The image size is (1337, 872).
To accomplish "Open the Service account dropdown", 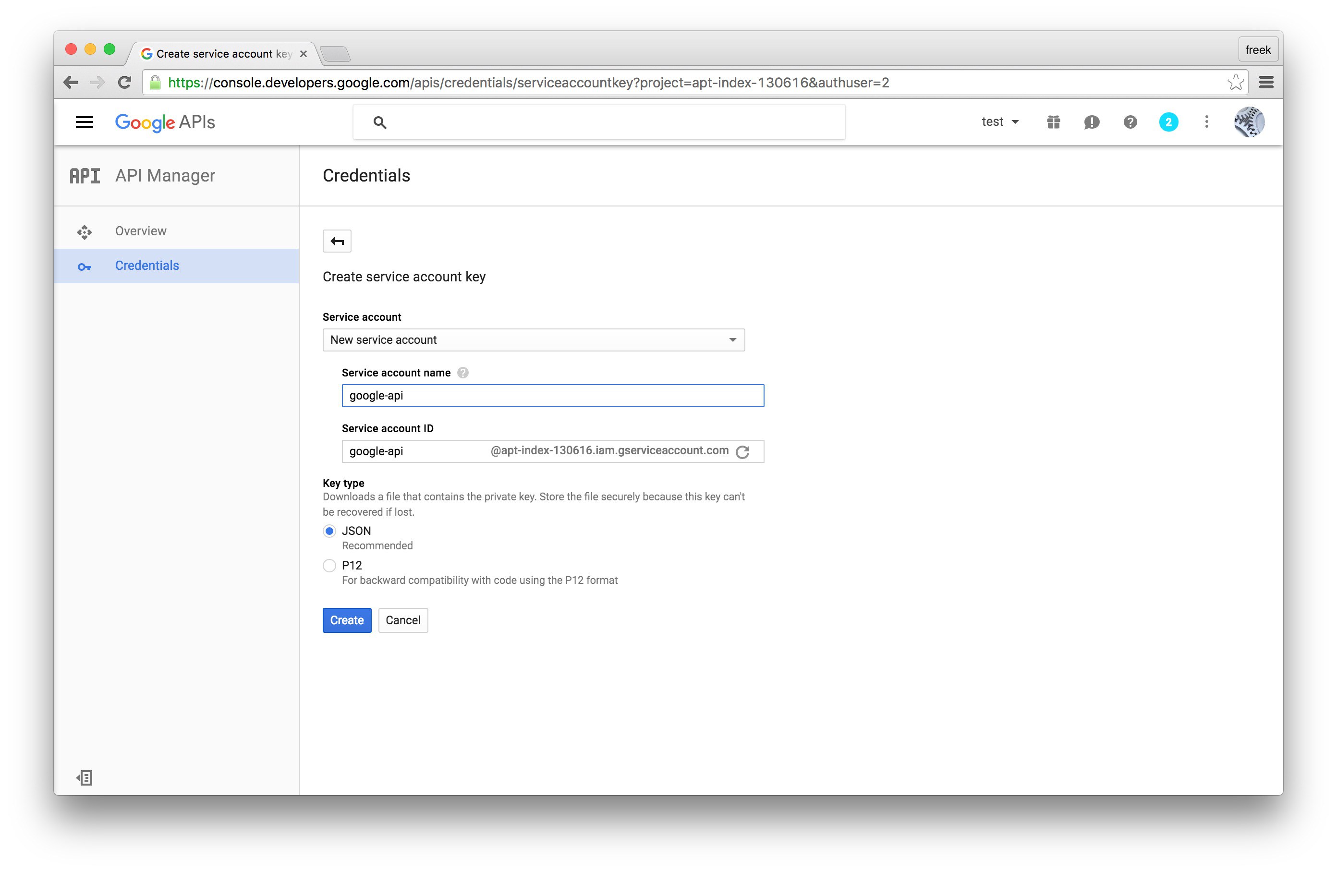I will click(533, 340).
